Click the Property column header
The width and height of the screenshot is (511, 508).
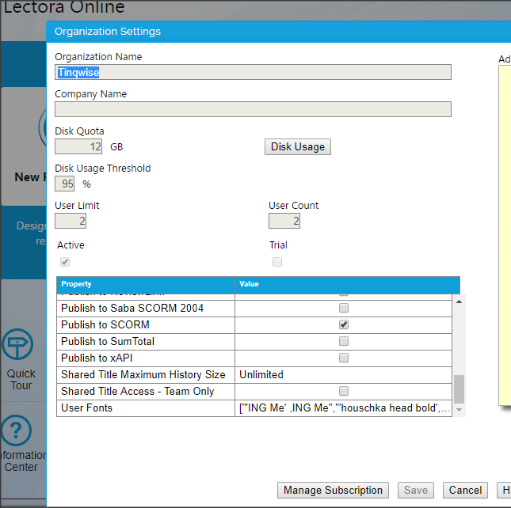[146, 284]
